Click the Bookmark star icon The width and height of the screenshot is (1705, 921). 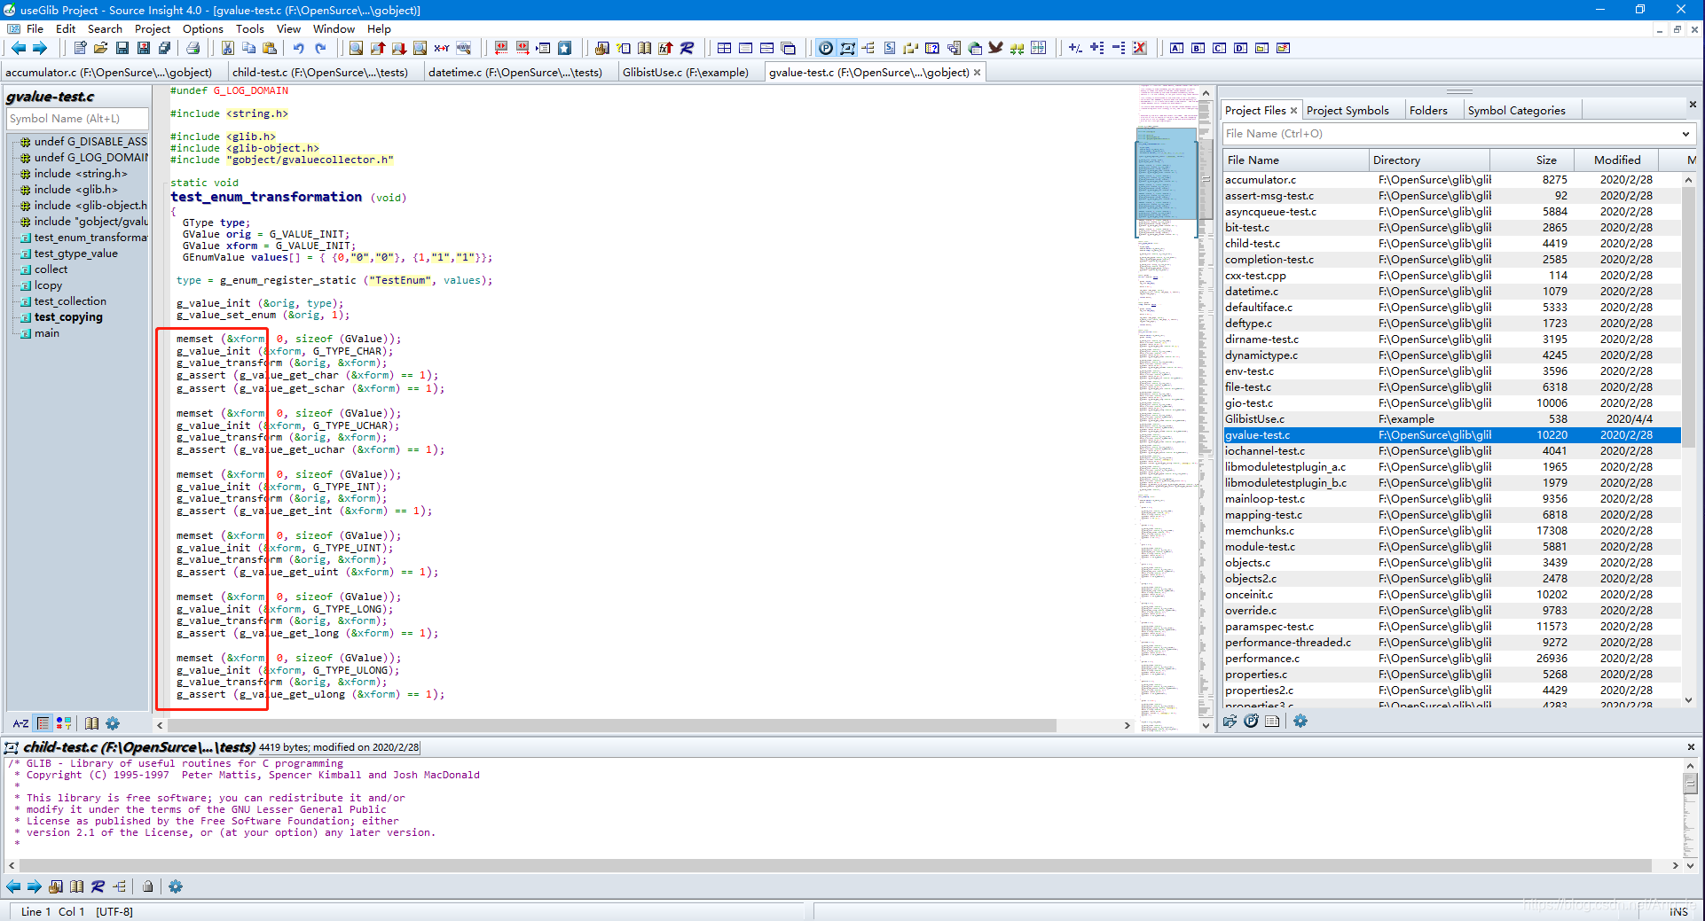(564, 48)
